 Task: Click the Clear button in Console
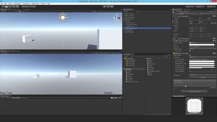coord(3,98)
